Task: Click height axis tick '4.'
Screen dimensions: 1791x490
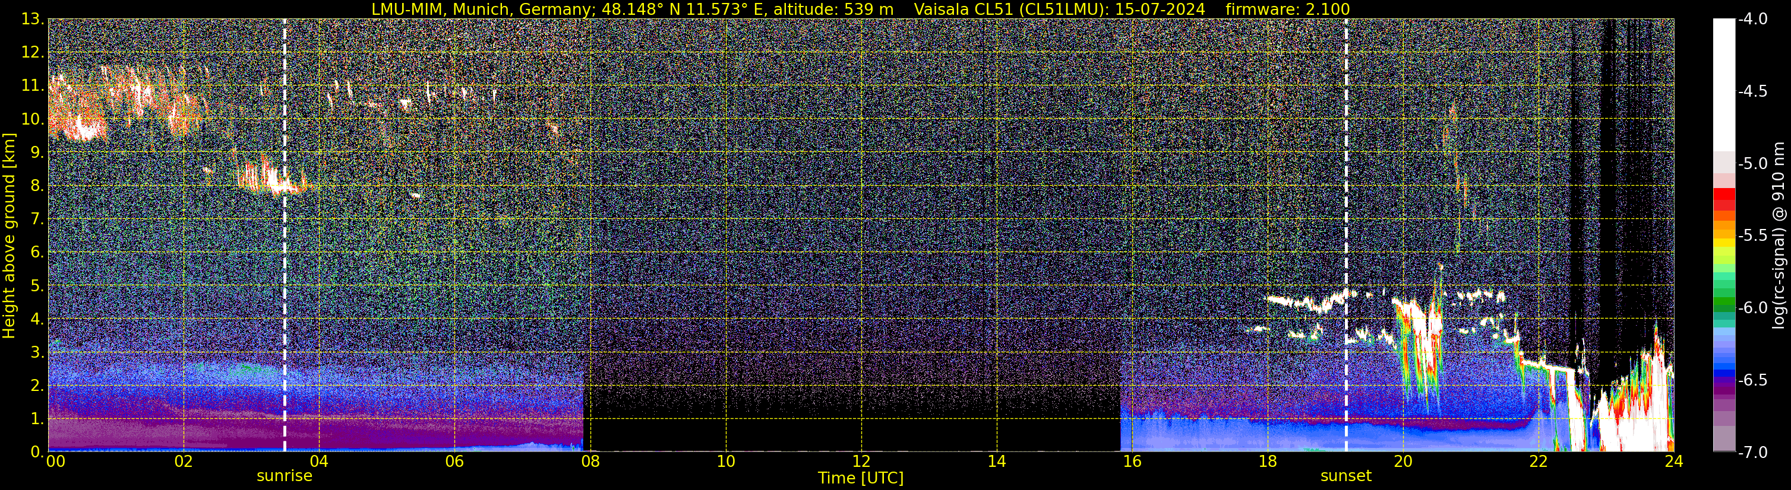Action: tap(36, 319)
